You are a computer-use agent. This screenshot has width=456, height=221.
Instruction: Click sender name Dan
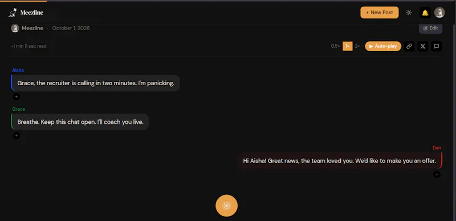[437, 148]
